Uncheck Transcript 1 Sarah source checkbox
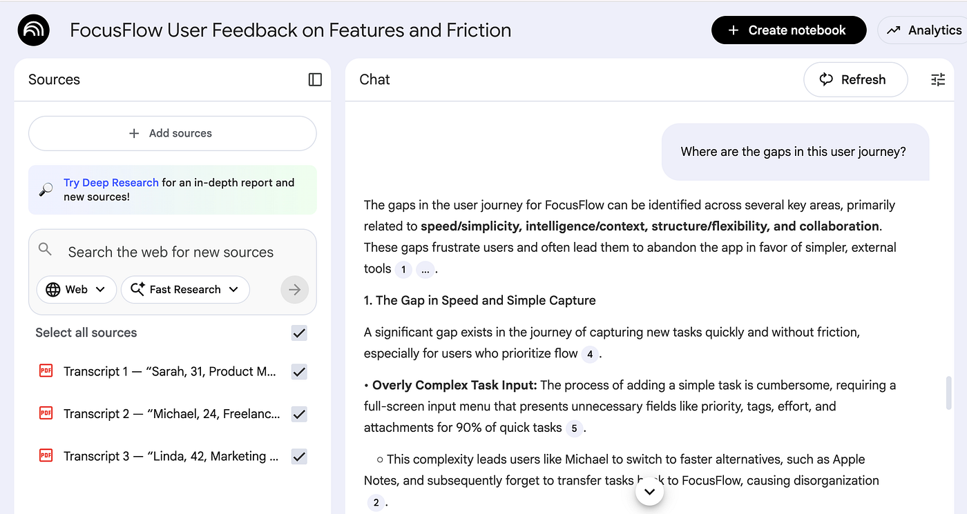 pos(299,372)
